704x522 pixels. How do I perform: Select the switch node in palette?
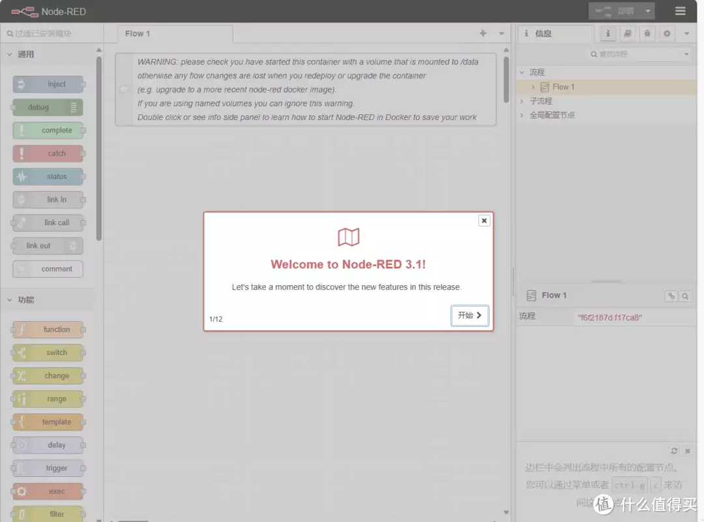click(x=48, y=352)
